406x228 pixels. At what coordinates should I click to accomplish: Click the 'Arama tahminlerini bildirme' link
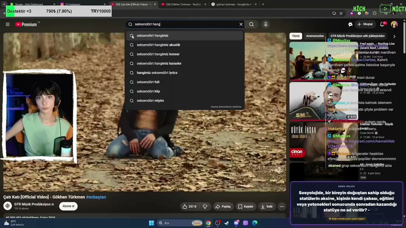click(x=226, y=107)
